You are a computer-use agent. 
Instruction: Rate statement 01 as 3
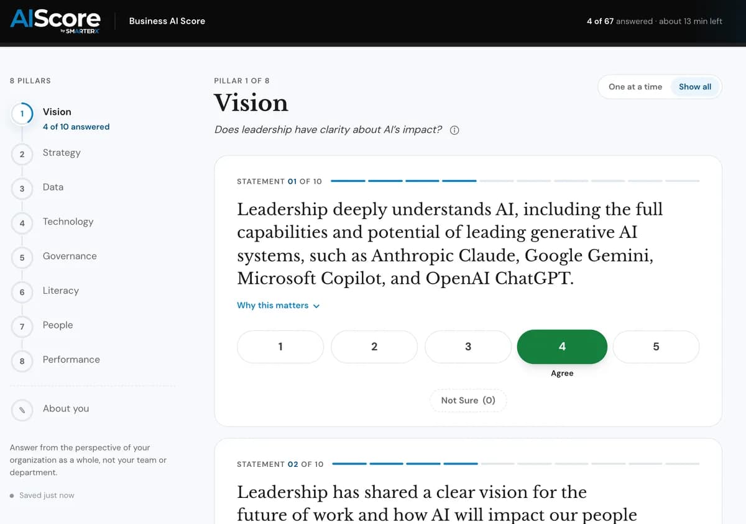(468, 346)
